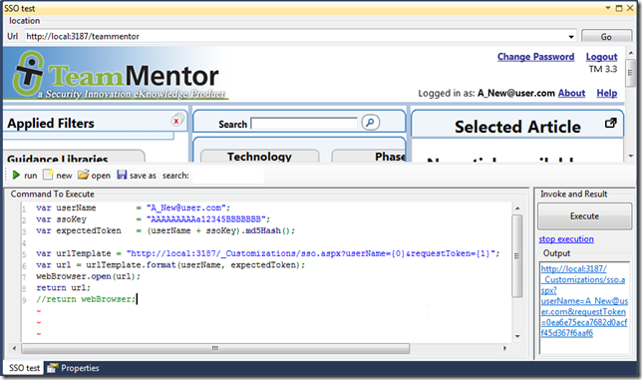This screenshot has width=642, height=380.
Task: Click the horizontal scrollbar right arrow
Action: click(x=504, y=348)
